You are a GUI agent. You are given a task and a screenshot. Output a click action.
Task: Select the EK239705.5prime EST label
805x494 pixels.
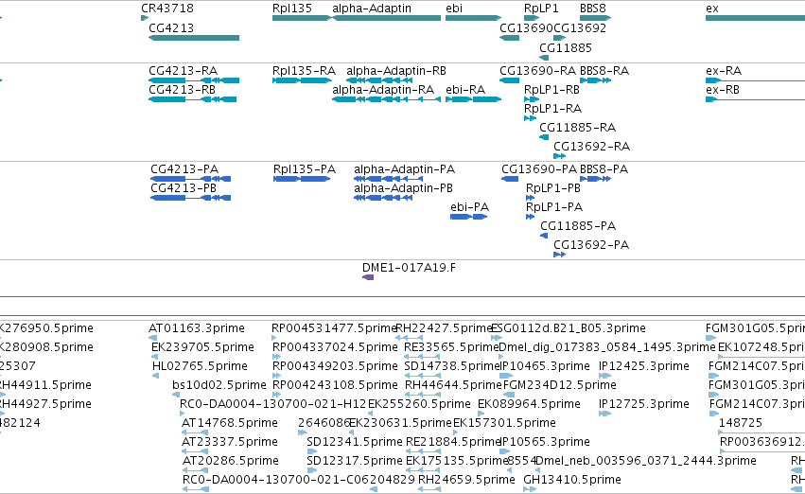click(x=202, y=346)
